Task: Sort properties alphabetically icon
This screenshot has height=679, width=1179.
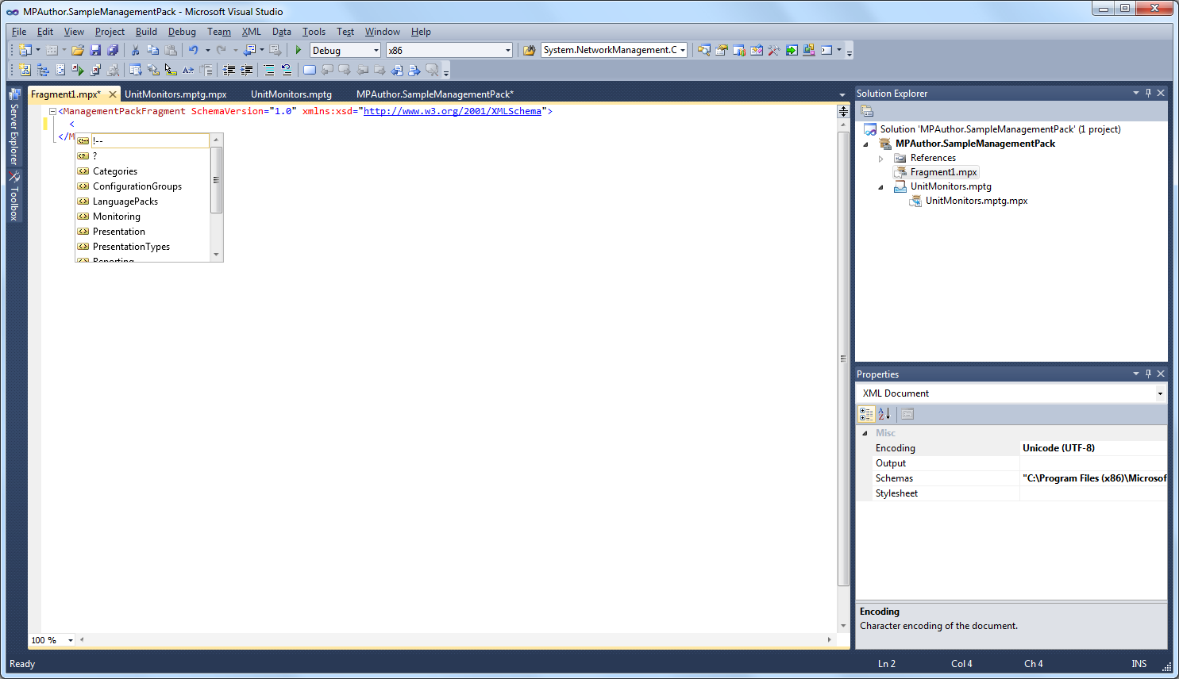Action: pos(884,414)
